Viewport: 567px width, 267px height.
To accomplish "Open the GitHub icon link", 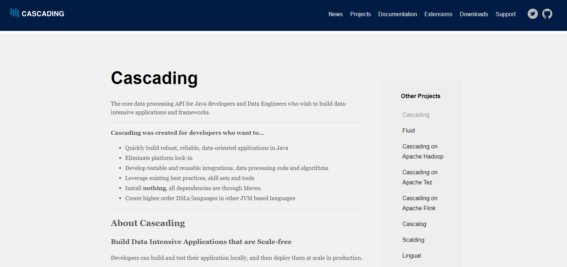I will click(547, 14).
